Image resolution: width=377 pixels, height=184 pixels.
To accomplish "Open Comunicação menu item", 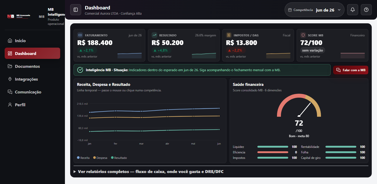I will coord(32,92).
